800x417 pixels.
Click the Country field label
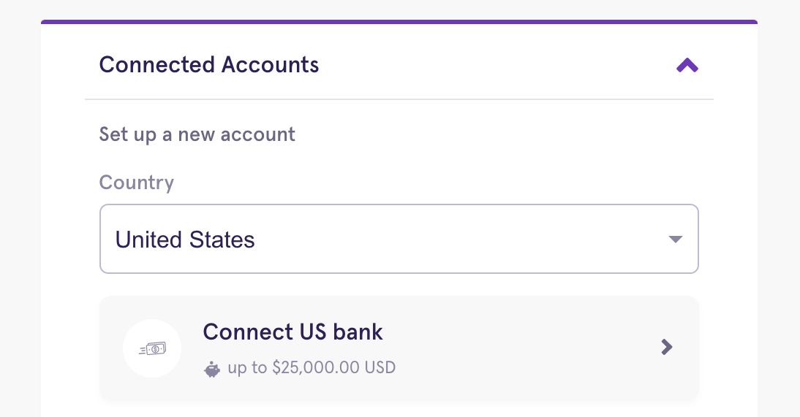click(x=136, y=183)
